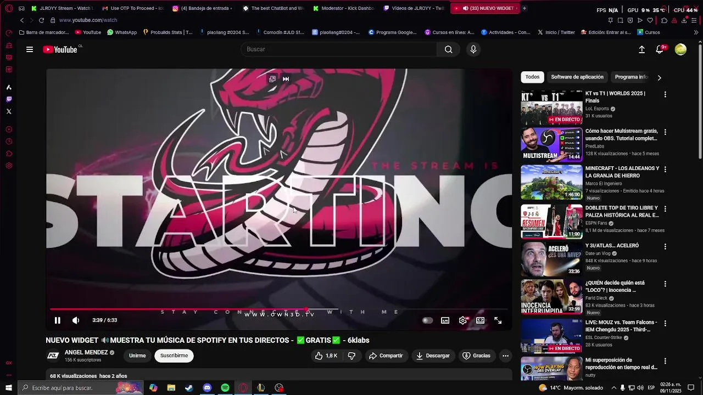
Task: Download the video with Descargar
Action: pyautogui.click(x=433, y=356)
